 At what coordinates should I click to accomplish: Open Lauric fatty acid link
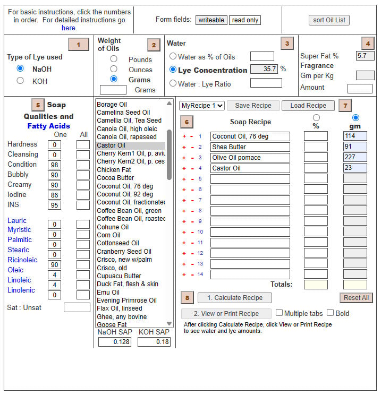coord(17,221)
